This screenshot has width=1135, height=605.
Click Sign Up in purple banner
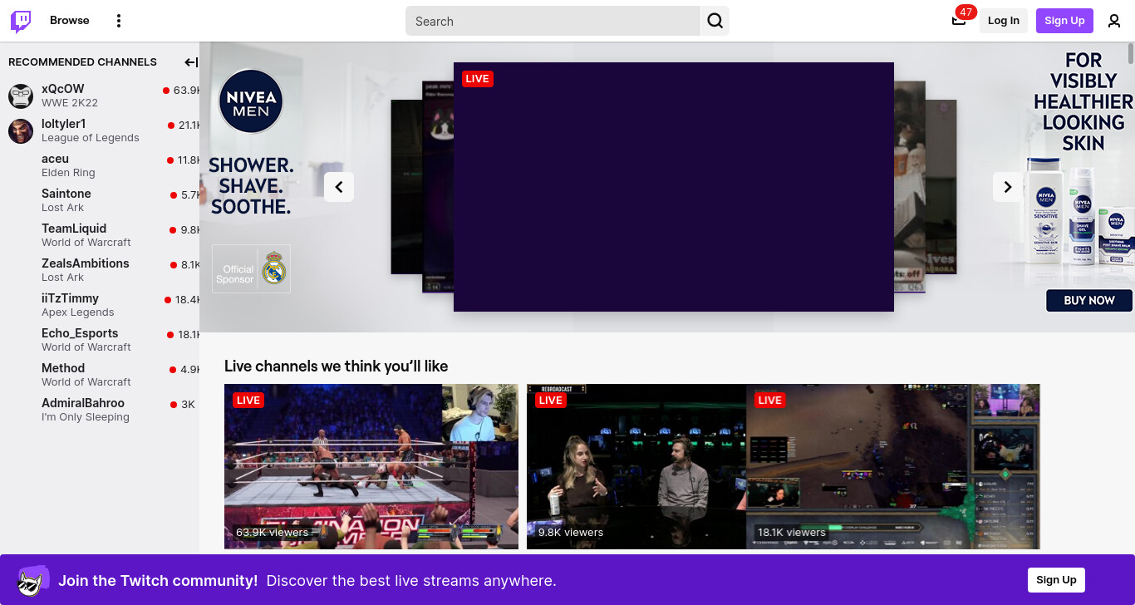[x=1056, y=580]
